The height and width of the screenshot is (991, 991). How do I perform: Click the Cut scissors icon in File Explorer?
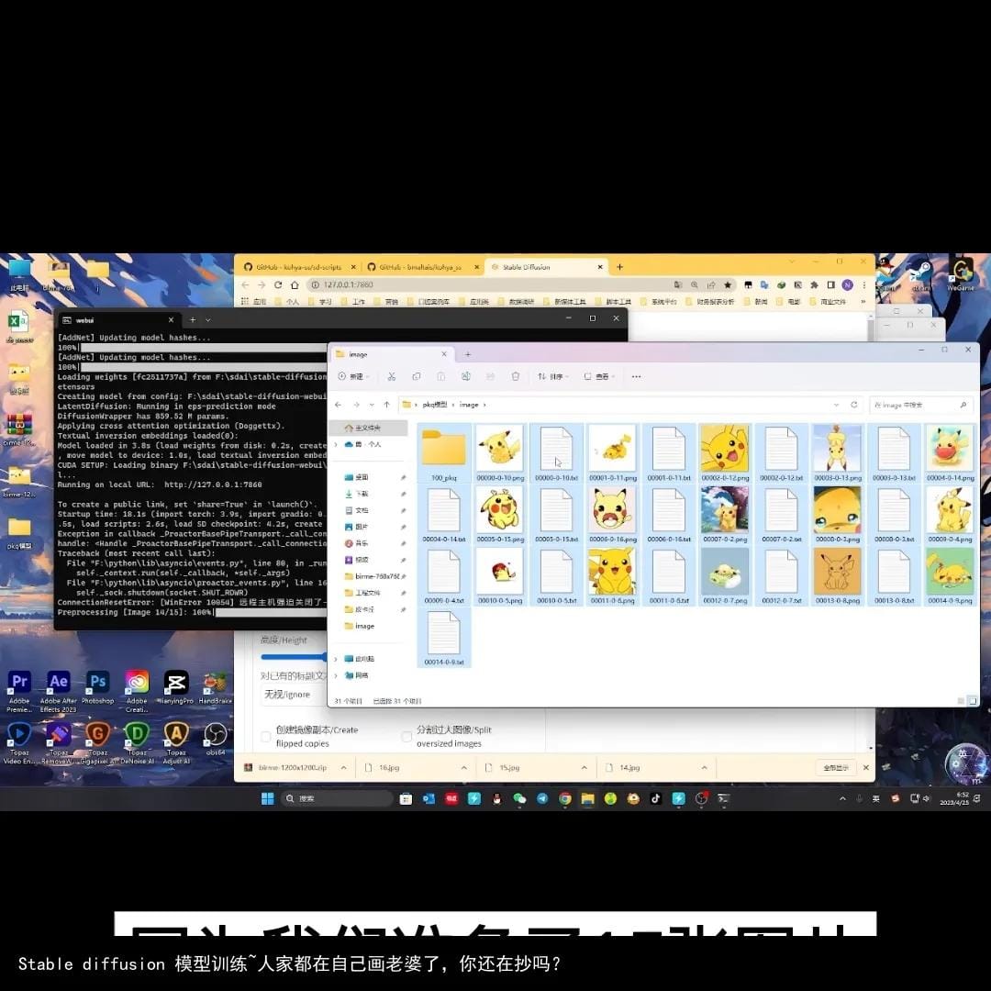click(x=392, y=377)
